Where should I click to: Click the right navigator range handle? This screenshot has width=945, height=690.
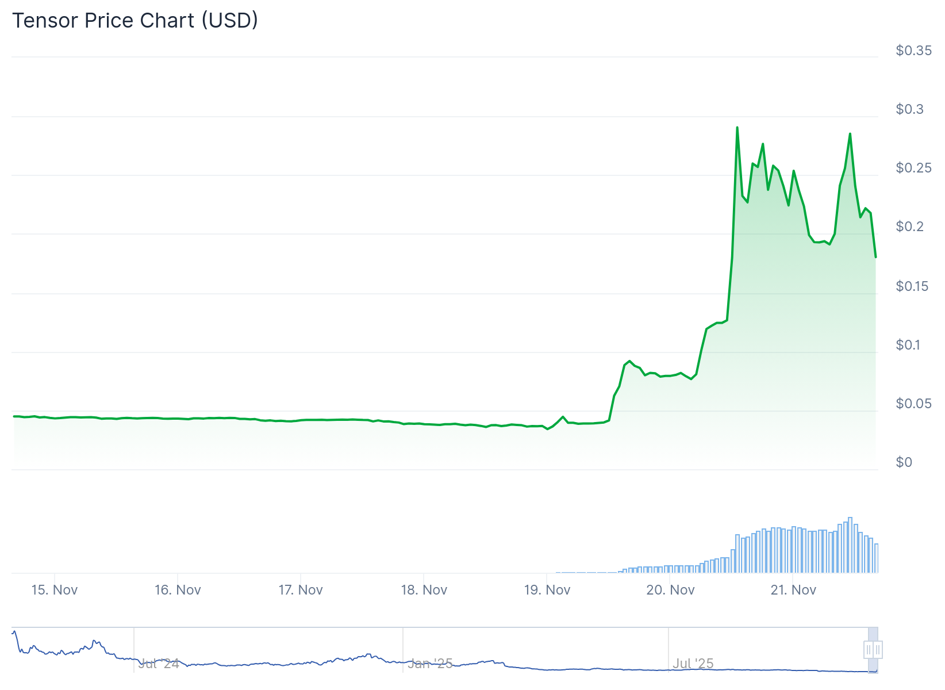click(x=878, y=650)
